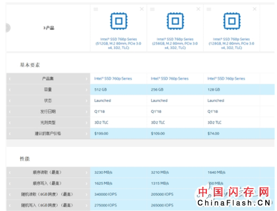The width and height of the screenshot is (277, 211).
Task: Open the Intel SSD 760p Series 128GB product link
Action: pos(232,43)
